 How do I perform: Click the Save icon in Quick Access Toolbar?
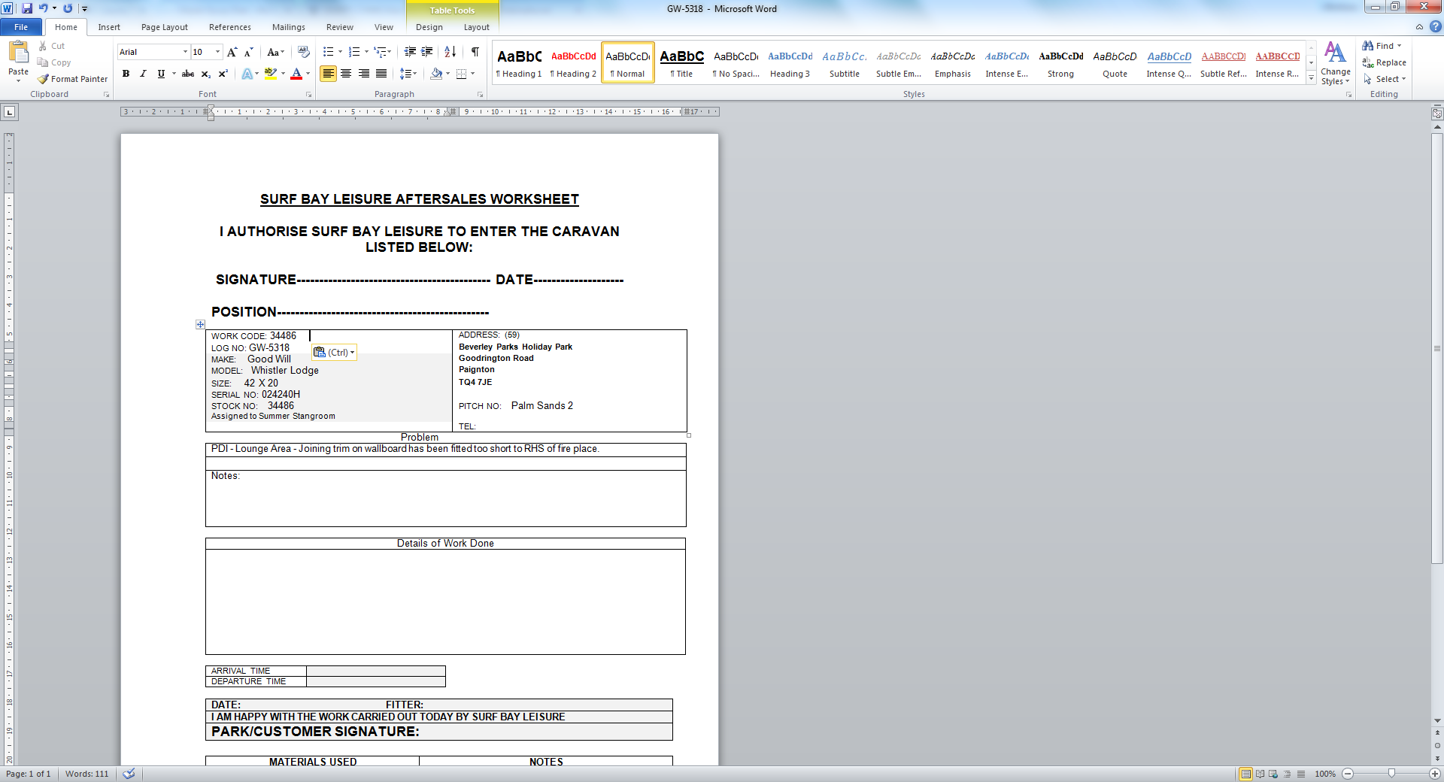click(27, 8)
